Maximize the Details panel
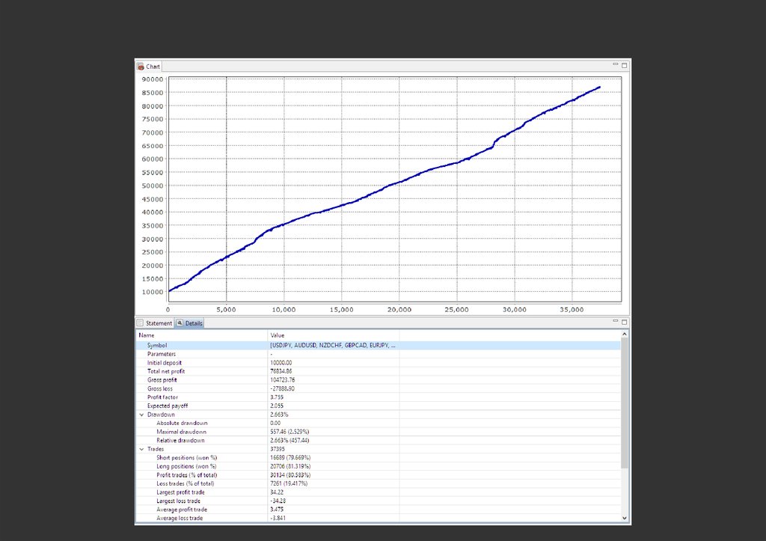766x541 pixels. point(625,322)
